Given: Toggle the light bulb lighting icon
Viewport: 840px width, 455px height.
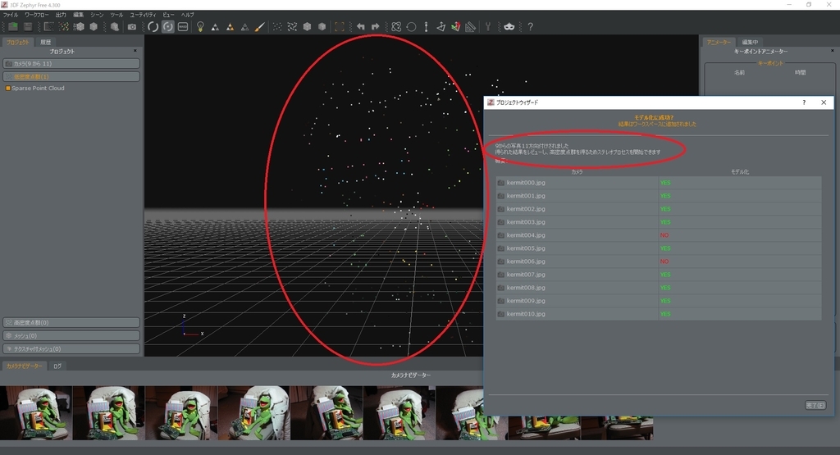Looking at the screenshot, I should [x=200, y=26].
